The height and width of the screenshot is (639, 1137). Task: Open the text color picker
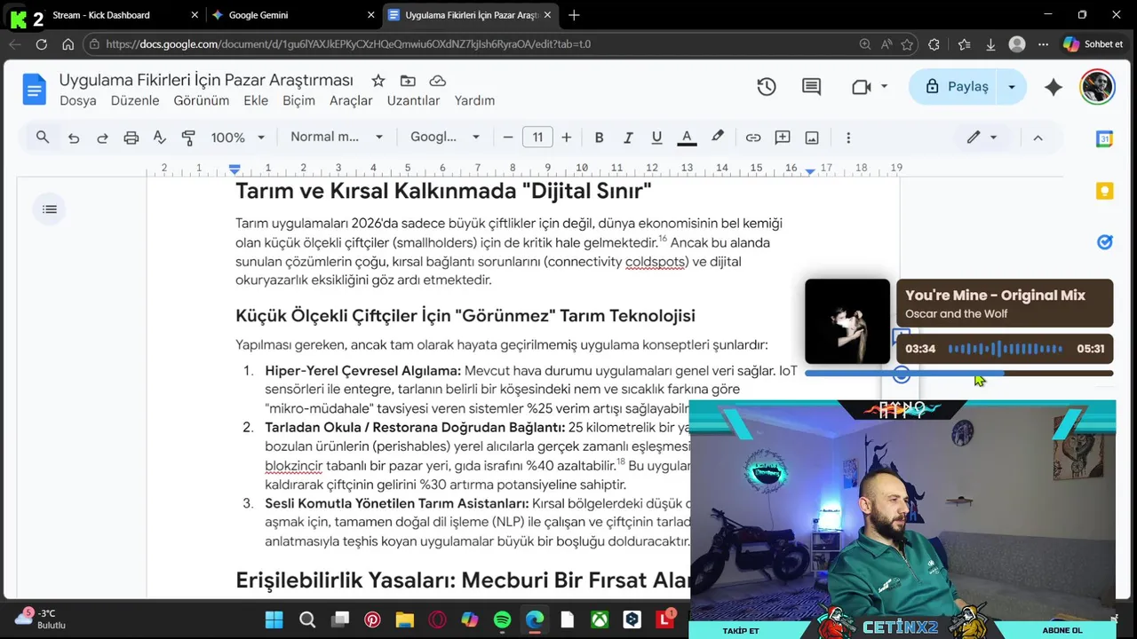coord(687,138)
